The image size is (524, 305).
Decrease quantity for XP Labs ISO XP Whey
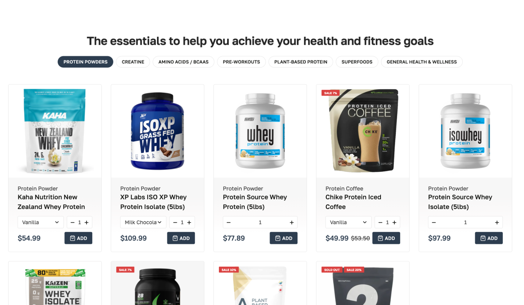175,223
